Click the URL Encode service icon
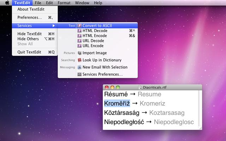 click(x=79, y=46)
